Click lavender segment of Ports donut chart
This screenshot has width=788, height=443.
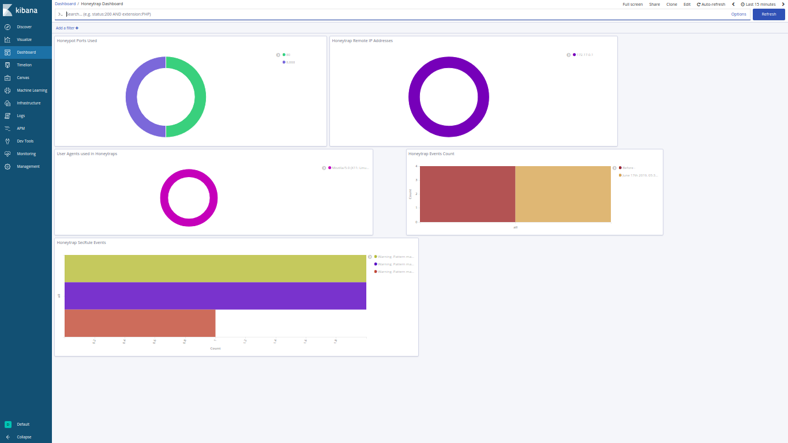(132, 97)
